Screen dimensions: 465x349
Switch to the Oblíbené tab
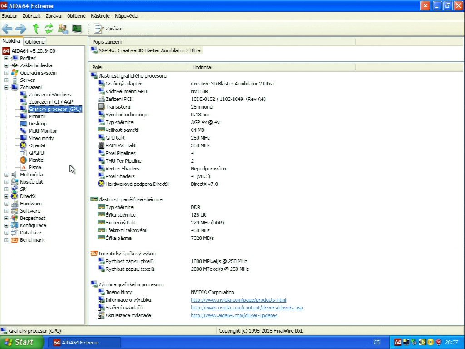pyautogui.click(x=35, y=42)
